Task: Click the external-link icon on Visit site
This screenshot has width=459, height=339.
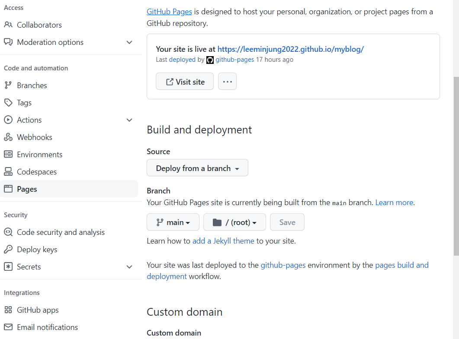Action: (x=170, y=82)
